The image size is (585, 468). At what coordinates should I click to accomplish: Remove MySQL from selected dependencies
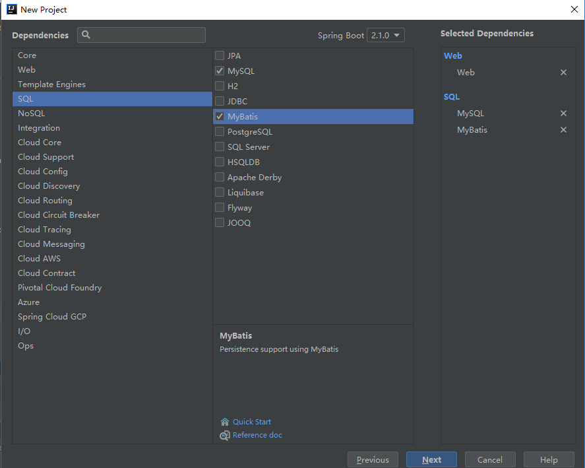click(x=563, y=113)
